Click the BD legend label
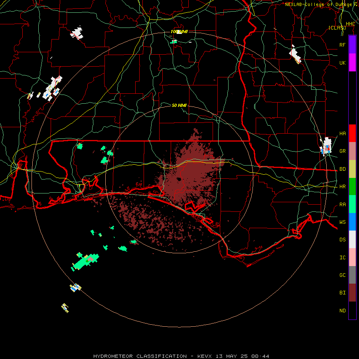Image resolution: width=359 pixels, height=359 pixels. (342, 169)
